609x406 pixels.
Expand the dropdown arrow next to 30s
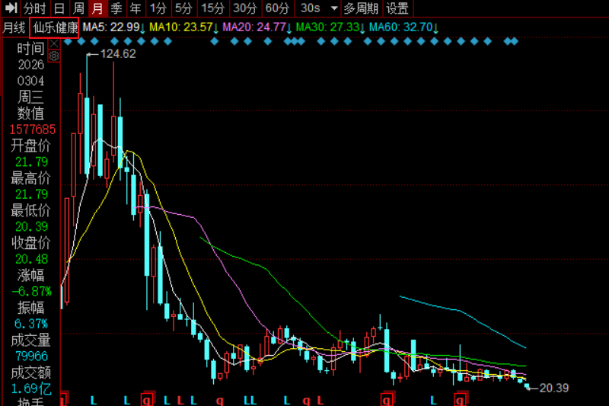[333, 8]
